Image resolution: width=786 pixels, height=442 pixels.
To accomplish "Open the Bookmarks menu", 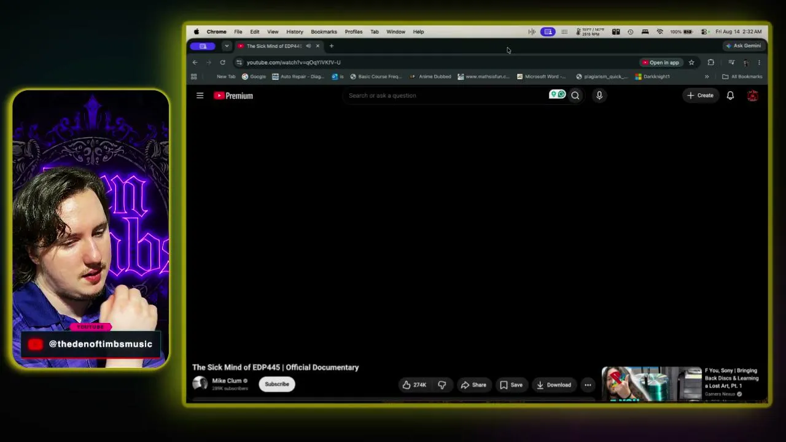I will (324, 32).
